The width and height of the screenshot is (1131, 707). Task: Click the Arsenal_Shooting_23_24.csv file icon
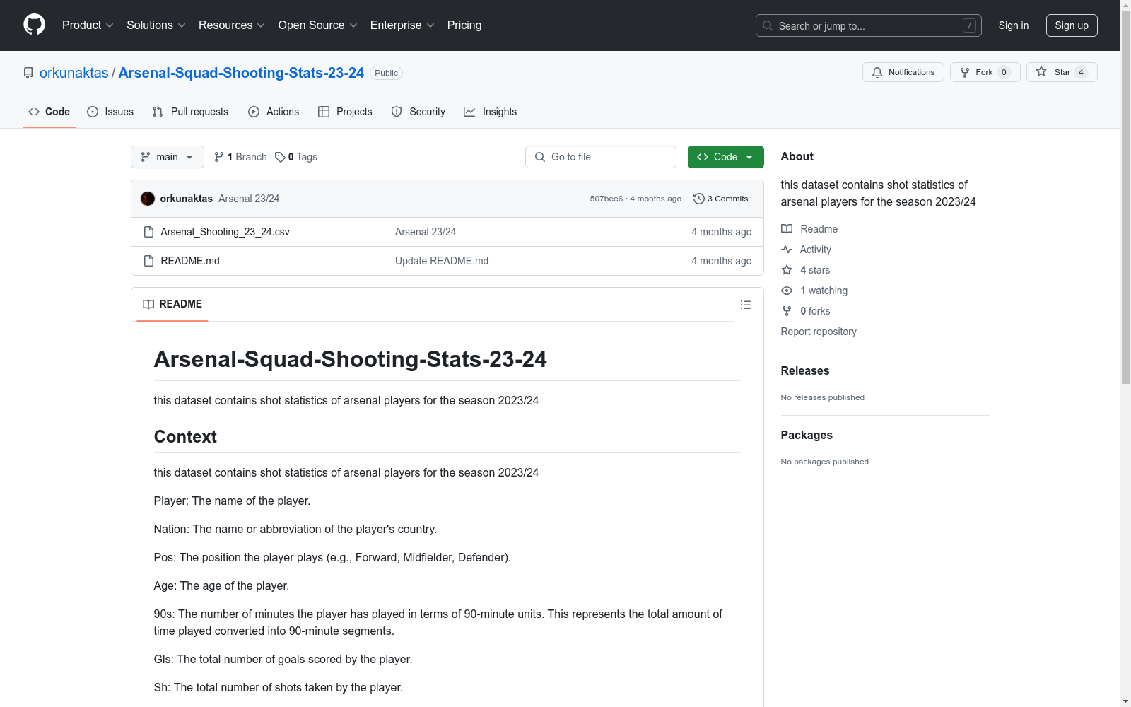click(148, 232)
